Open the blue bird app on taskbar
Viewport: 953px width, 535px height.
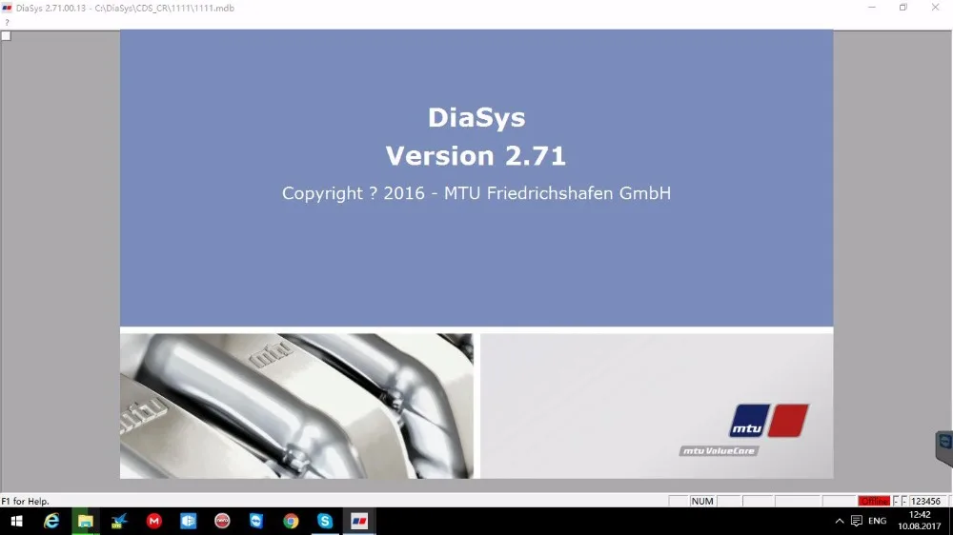[x=119, y=521]
